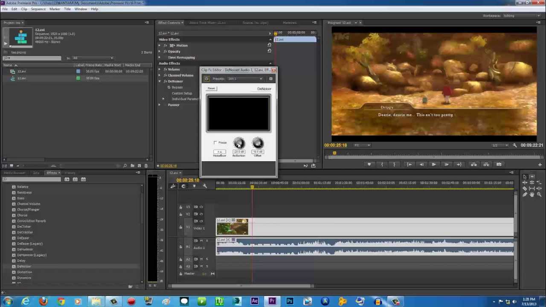
Task: Open the Title menu
Action: click(x=67, y=9)
